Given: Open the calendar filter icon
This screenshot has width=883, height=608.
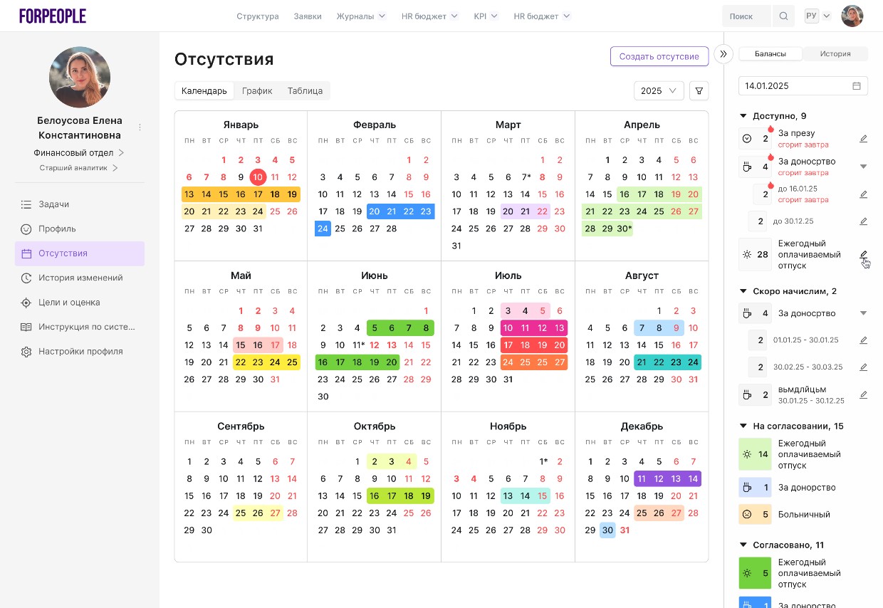Looking at the screenshot, I should (699, 91).
